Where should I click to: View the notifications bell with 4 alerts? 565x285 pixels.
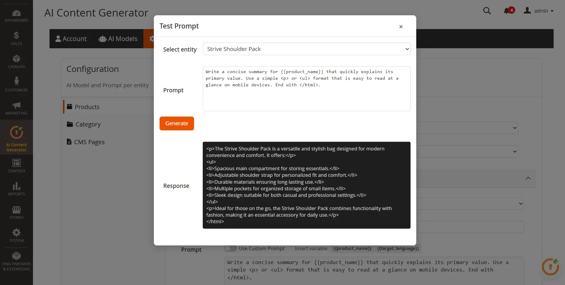[508, 10]
